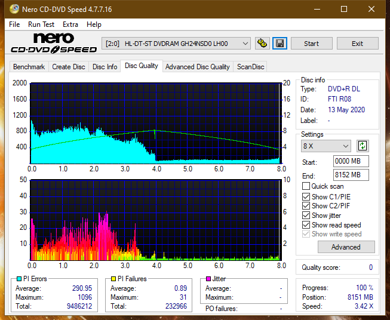Click the magenta Jitter color swatch
Viewport: 390px width, 320px height.
(x=208, y=279)
